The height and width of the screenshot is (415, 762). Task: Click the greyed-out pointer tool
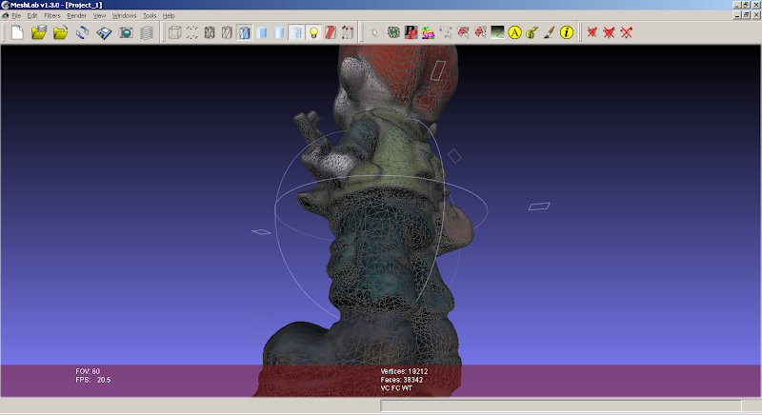click(373, 32)
